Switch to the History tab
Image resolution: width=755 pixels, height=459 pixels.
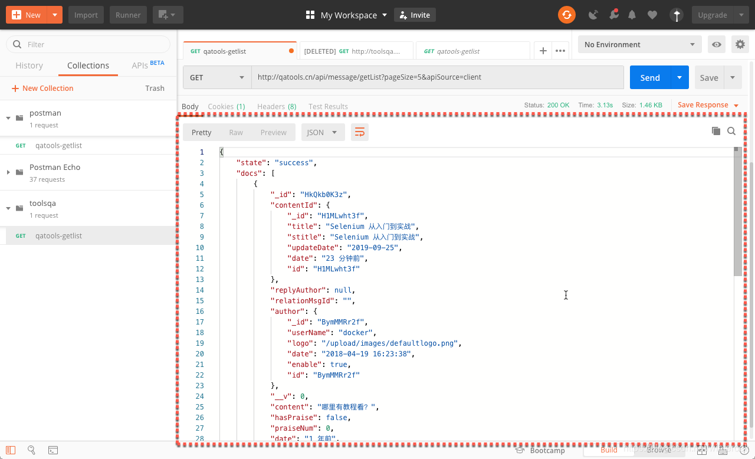coord(29,65)
